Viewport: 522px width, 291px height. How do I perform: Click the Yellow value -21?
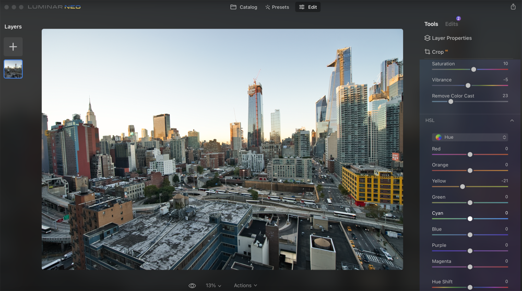(x=505, y=180)
